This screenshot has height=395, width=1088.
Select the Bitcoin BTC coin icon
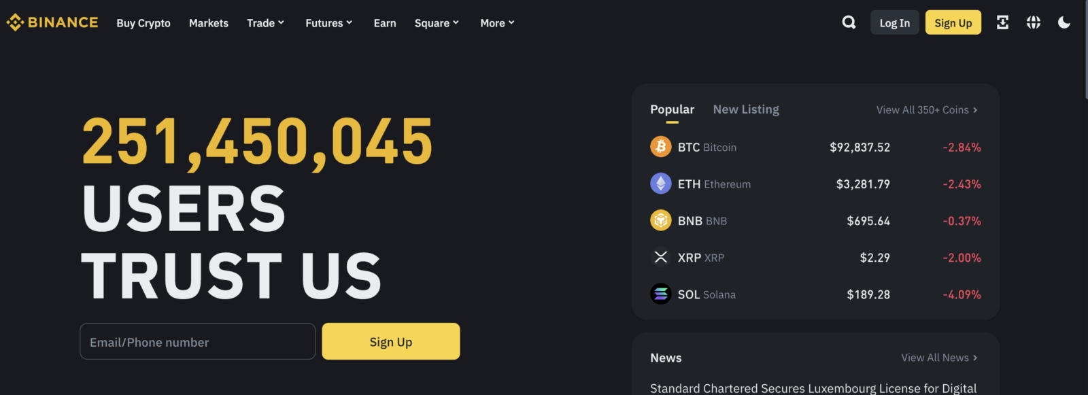pyautogui.click(x=660, y=147)
